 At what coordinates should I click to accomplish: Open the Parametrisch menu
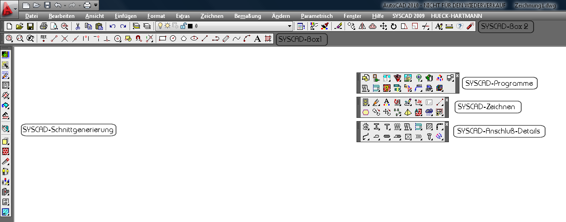click(317, 16)
